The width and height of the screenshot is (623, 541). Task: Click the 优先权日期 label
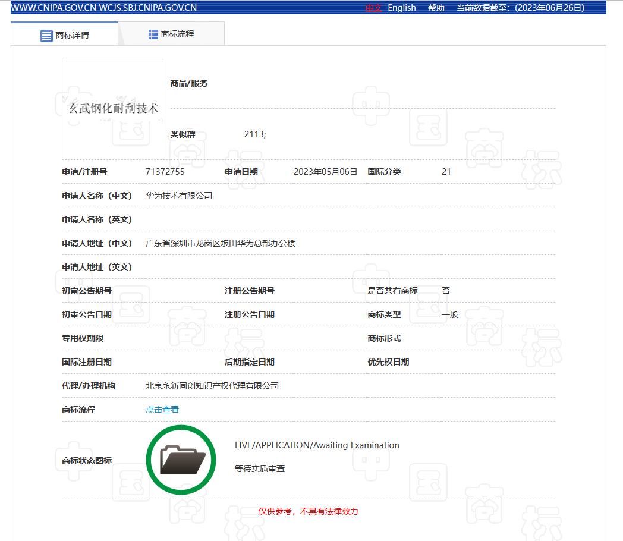click(388, 362)
